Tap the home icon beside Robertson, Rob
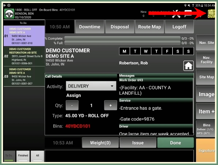 click(188, 66)
